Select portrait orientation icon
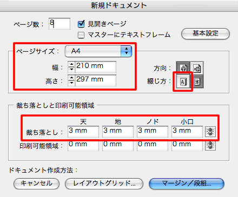Image resolution: width=238 pixels, height=197 pixels. pos(183,67)
